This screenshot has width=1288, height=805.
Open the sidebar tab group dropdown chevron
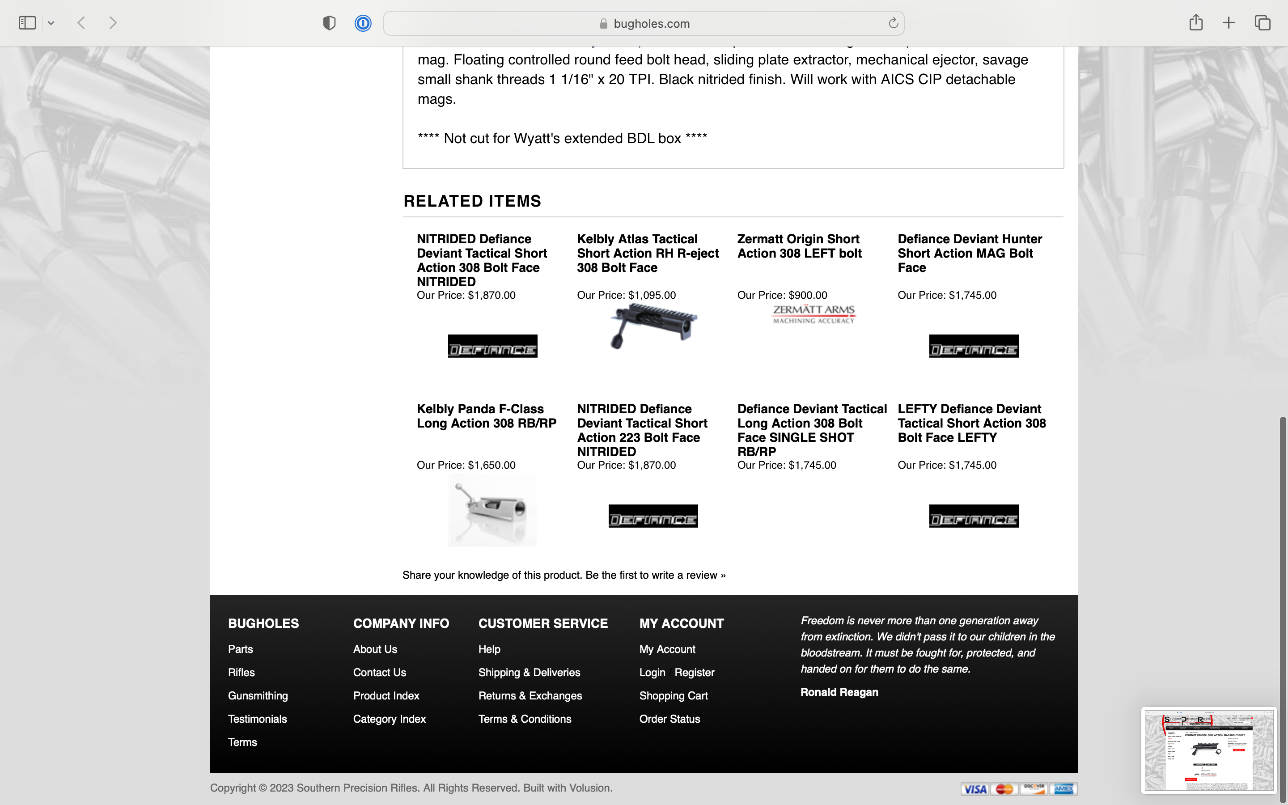click(x=51, y=23)
